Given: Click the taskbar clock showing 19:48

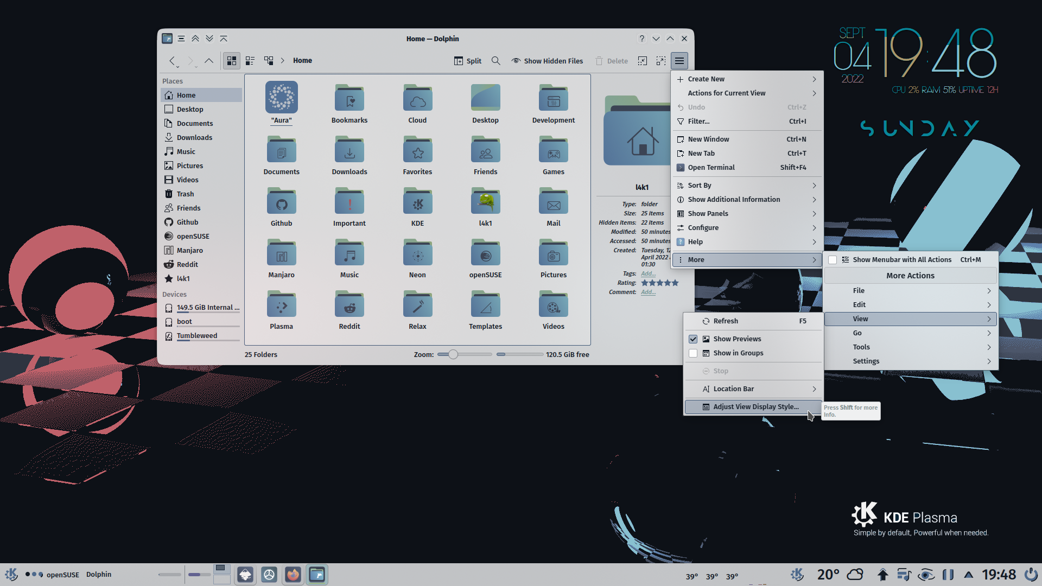Looking at the screenshot, I should [999, 575].
